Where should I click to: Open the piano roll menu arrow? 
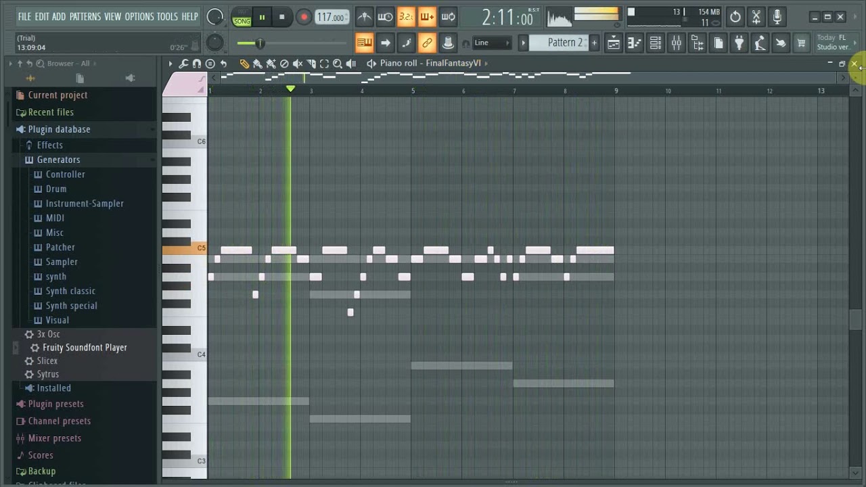(170, 64)
